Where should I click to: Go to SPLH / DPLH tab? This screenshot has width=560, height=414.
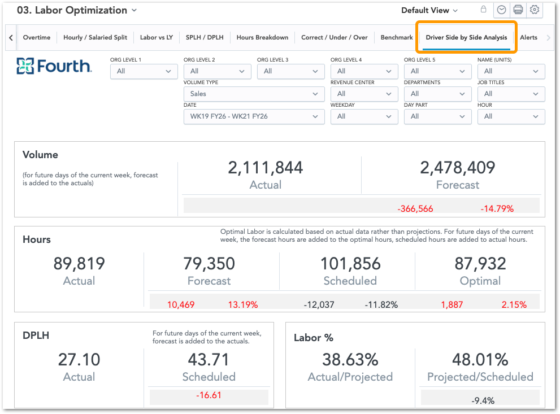(205, 38)
